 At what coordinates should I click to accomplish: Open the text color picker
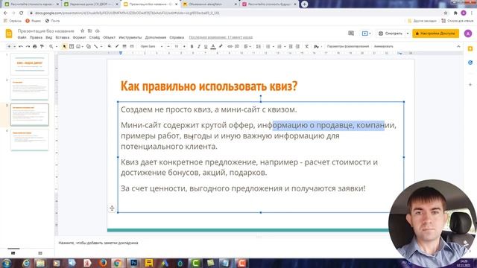213,46
